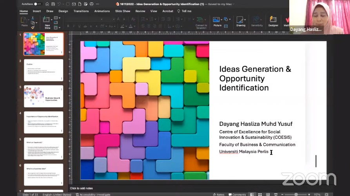Screen dimensions: 350x196
Task: Click the Text Box icon under Shapes
Action: pyautogui.click(x=226, y=26)
